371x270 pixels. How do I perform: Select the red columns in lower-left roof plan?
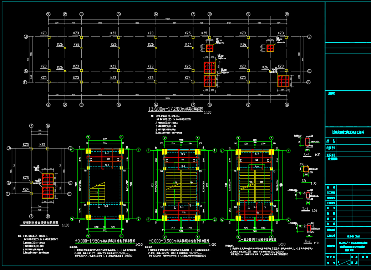tap(48, 186)
